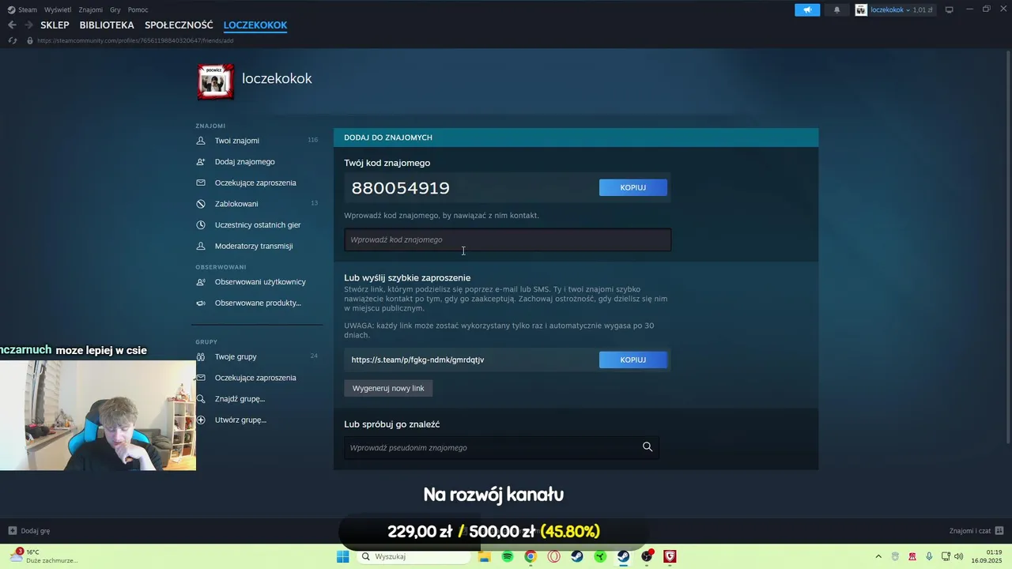Screen dimensions: 1012x569
Task: Open the Znajomi menu in menu bar
Action: (91, 9)
